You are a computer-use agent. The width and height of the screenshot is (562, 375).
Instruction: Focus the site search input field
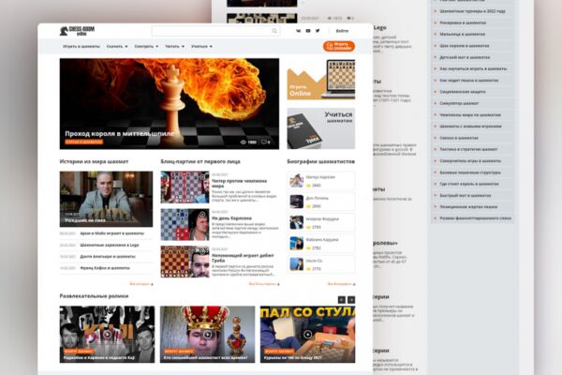click(x=215, y=31)
